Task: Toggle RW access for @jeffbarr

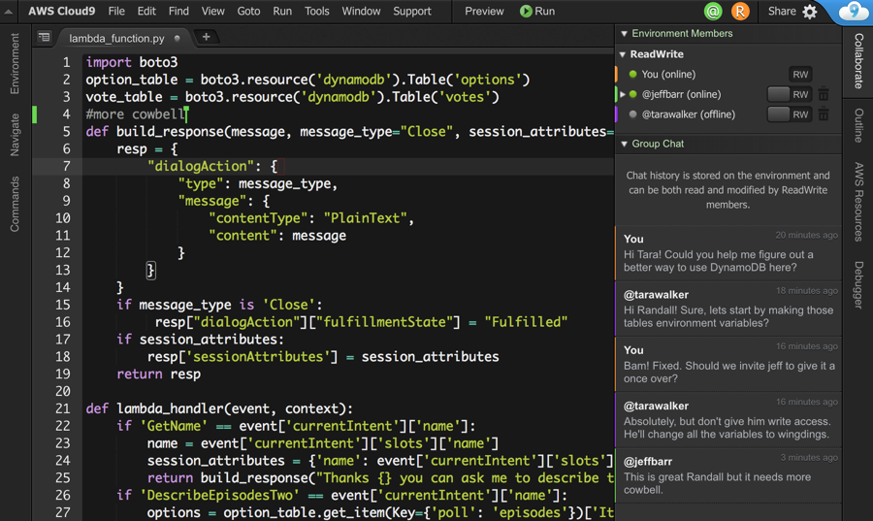Action: (x=790, y=94)
